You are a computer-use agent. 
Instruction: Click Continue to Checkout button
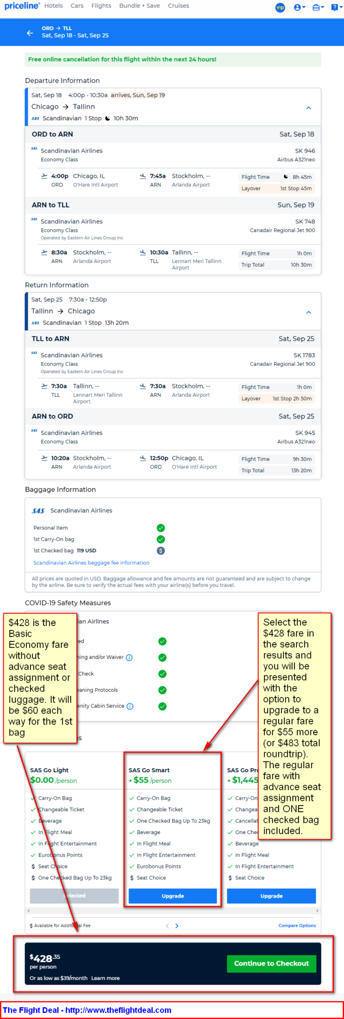tap(272, 963)
